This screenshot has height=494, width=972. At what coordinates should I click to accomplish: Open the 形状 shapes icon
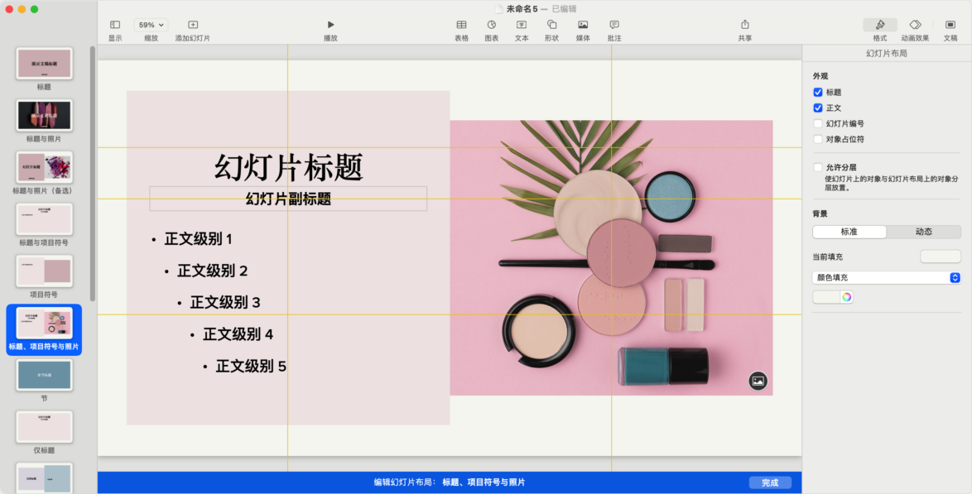551,25
